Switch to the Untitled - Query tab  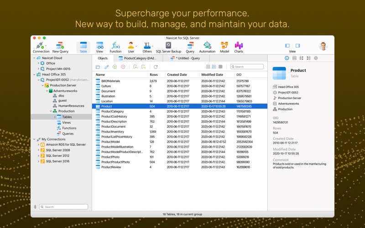186,58
